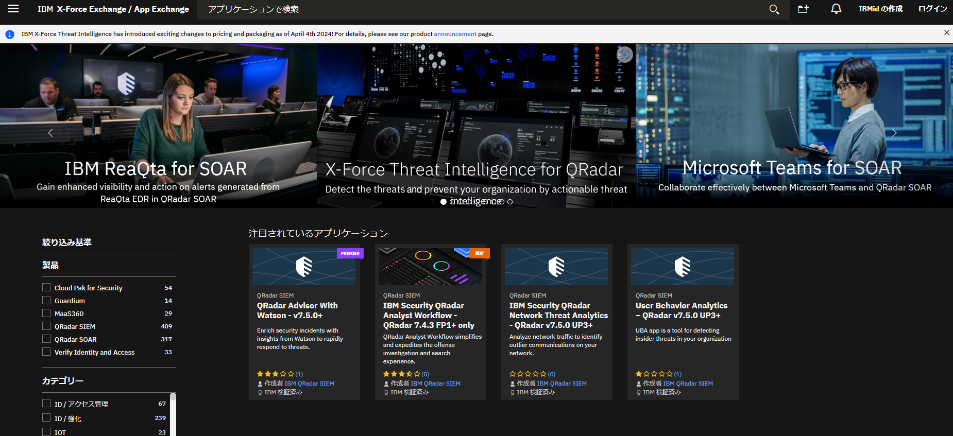953x436 pixels.
Task: Click ログイン link
Action: pos(933,9)
